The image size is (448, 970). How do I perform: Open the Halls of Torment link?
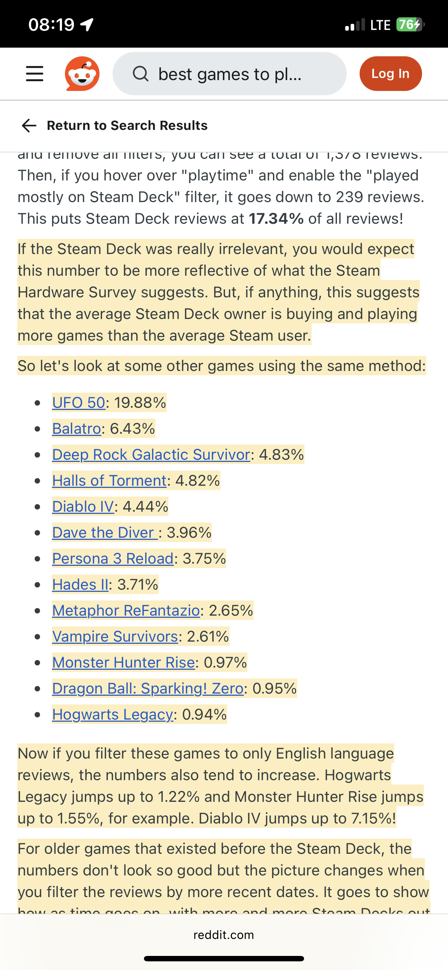click(x=109, y=480)
